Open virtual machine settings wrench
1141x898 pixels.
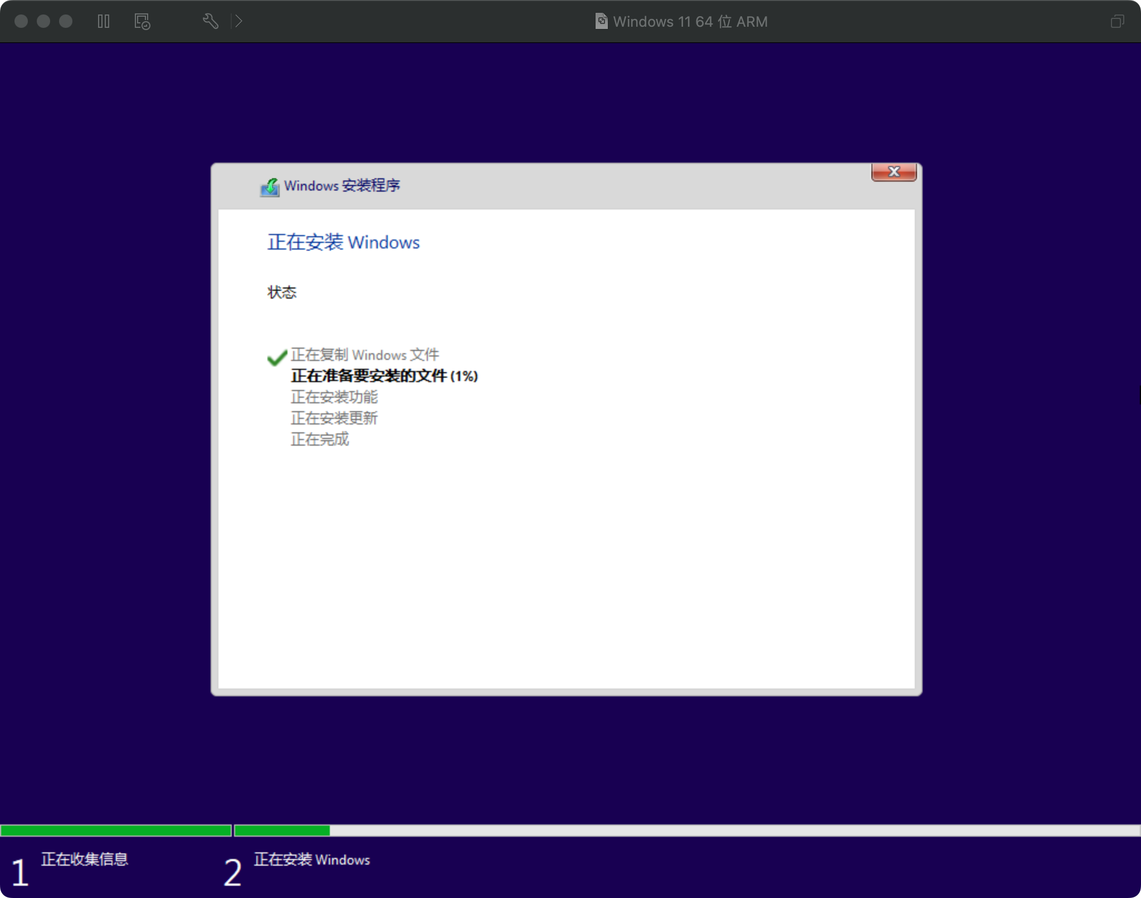click(x=210, y=21)
